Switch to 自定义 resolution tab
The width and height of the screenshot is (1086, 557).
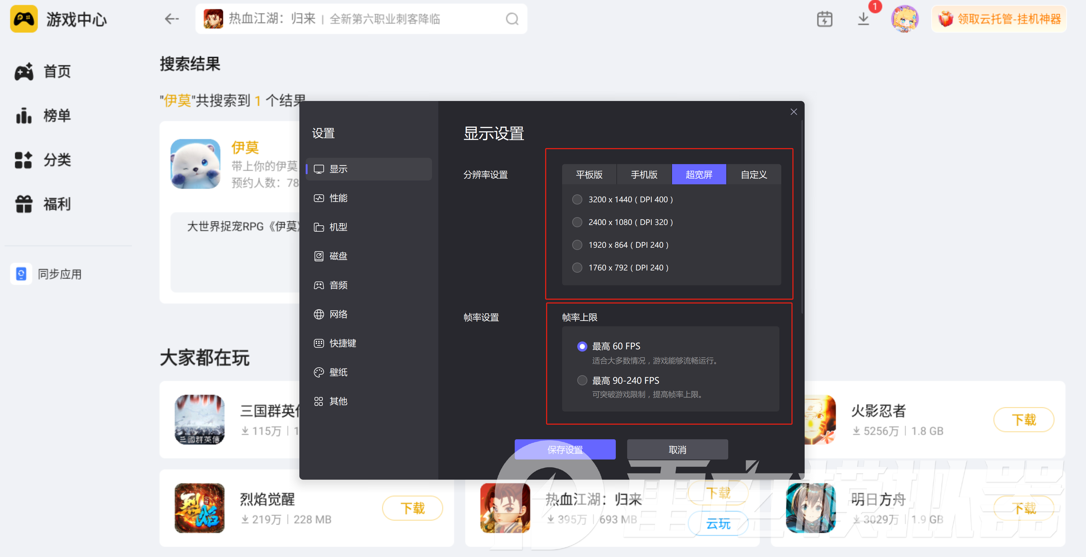pyautogui.click(x=753, y=175)
